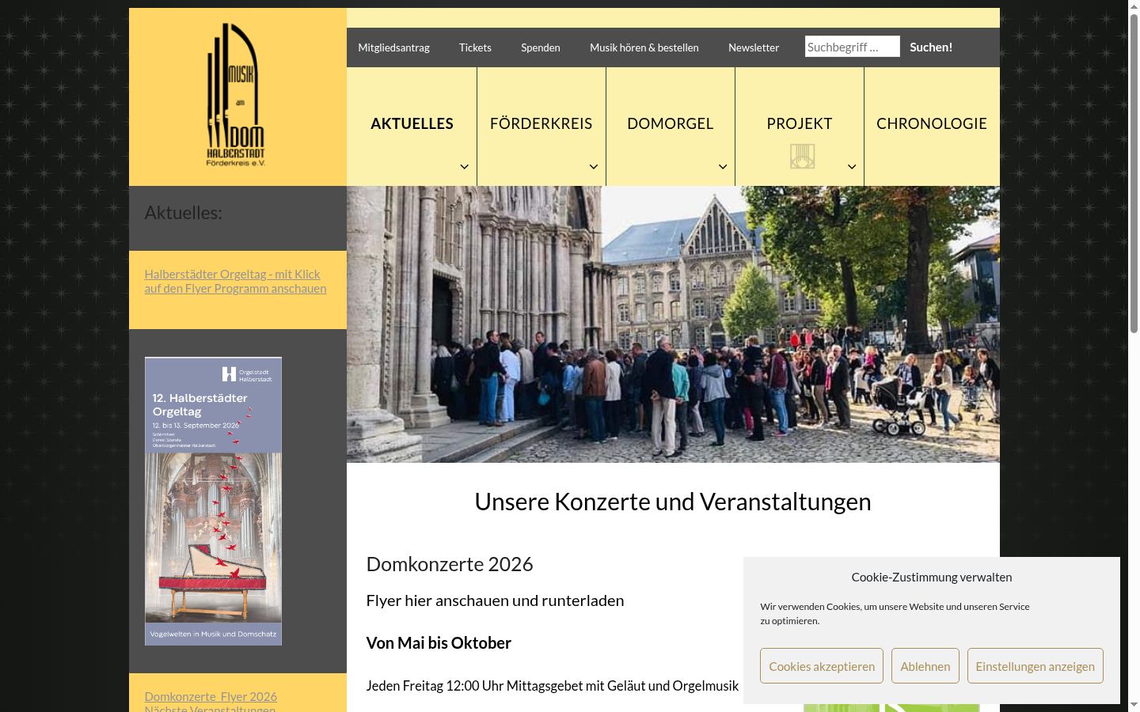Expand the DOMORGEL submenu chevron
Image resolution: width=1140 pixels, height=712 pixels.
click(x=723, y=167)
